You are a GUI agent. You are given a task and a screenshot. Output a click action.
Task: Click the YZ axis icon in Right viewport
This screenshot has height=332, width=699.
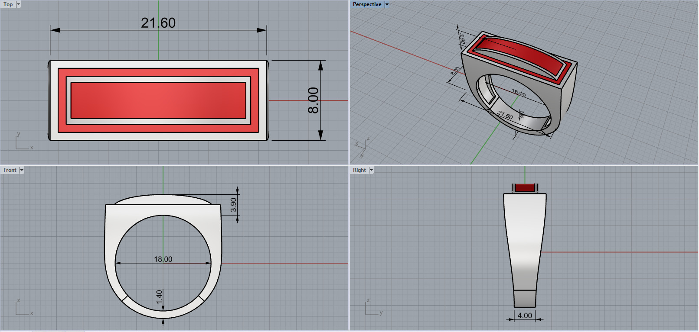tap(374, 306)
